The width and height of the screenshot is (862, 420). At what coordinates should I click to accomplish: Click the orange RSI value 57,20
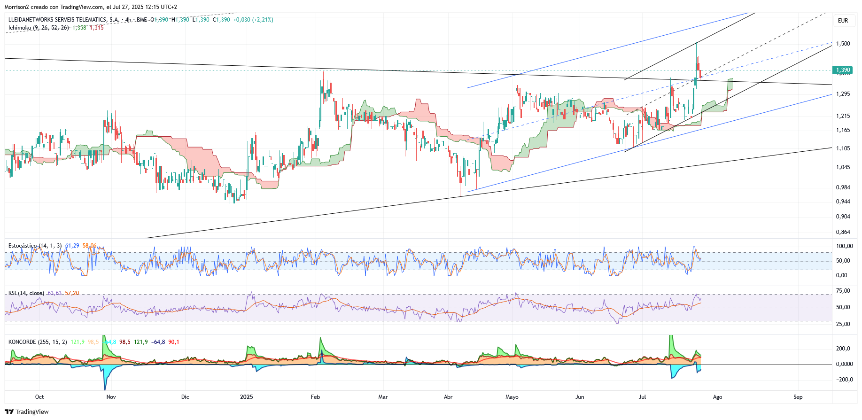pos(72,293)
